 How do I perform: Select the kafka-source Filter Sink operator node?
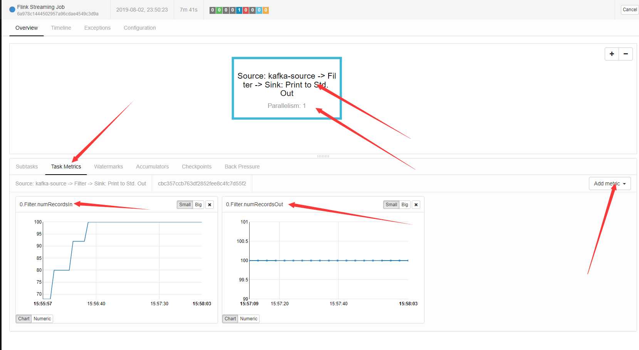click(x=287, y=88)
